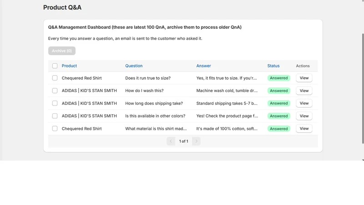Tick the 'How do I wash this?' row checkbox
This screenshot has width=364, height=205.
point(55,91)
